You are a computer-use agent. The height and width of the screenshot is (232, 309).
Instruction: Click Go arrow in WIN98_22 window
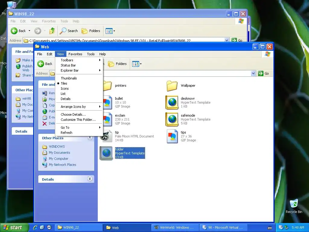click(234, 40)
